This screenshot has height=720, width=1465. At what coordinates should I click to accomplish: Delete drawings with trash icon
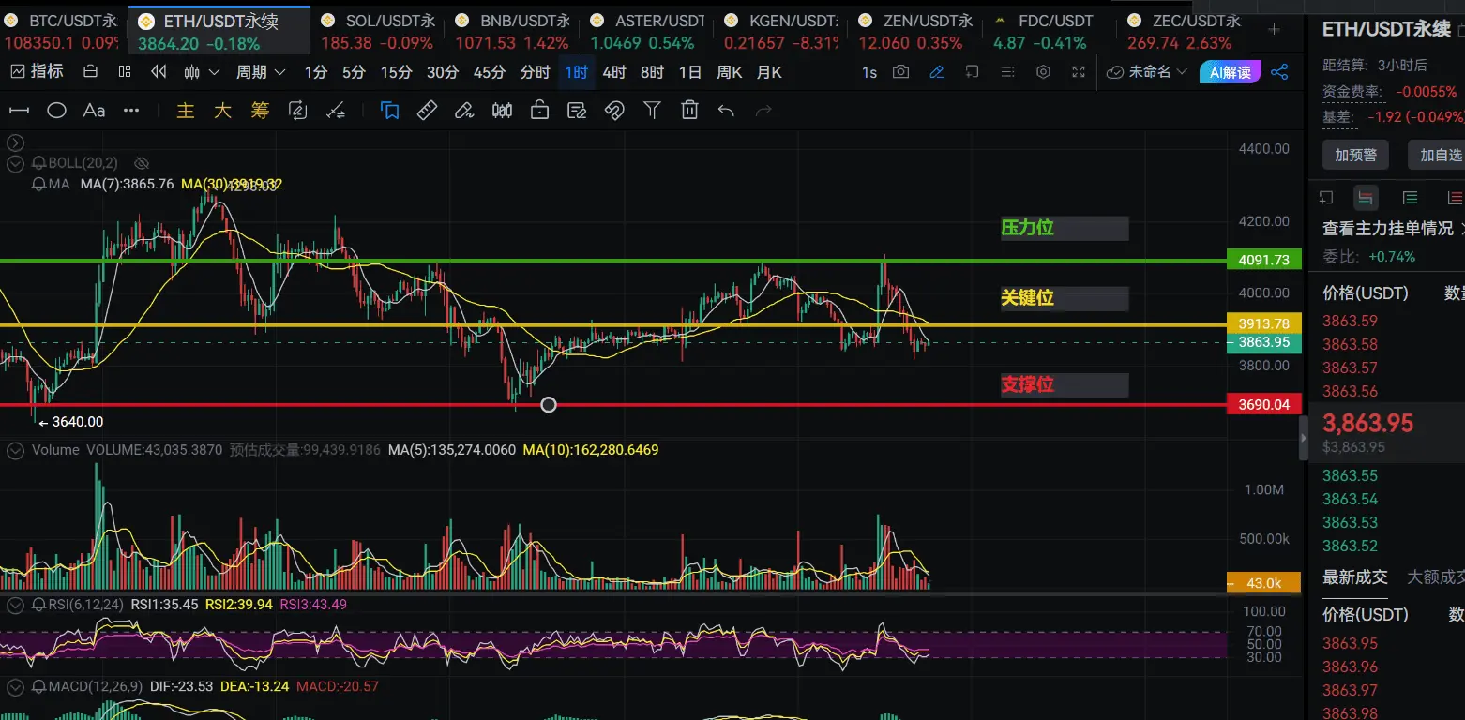pos(689,111)
